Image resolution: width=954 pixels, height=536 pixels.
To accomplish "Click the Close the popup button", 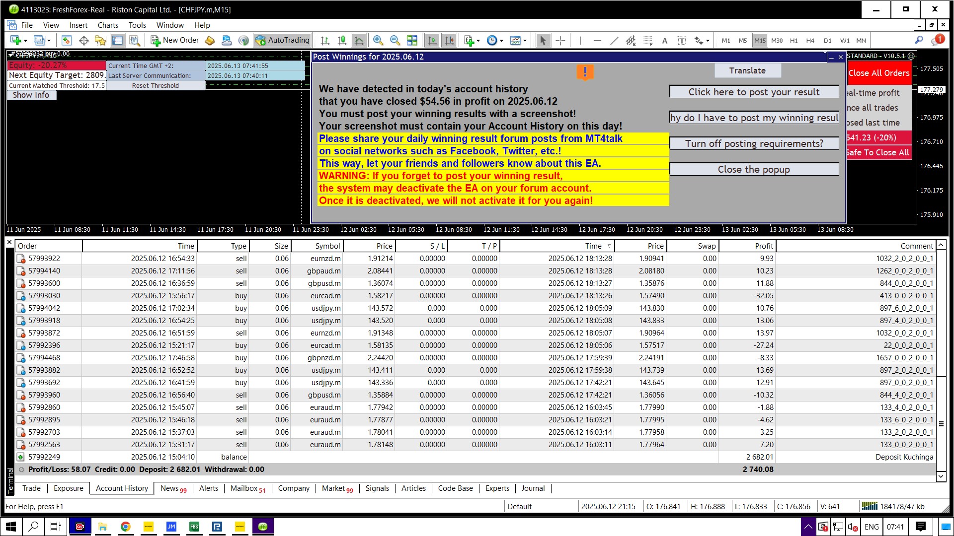I will (x=753, y=169).
